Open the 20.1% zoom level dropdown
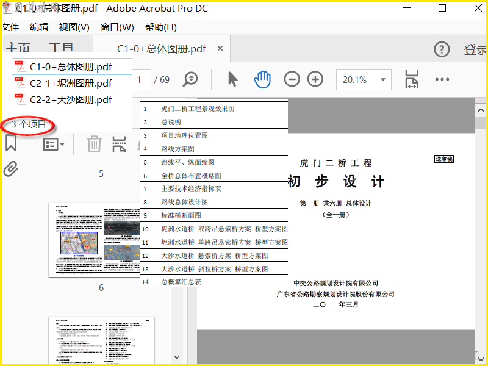The width and height of the screenshot is (488, 366). click(x=364, y=80)
